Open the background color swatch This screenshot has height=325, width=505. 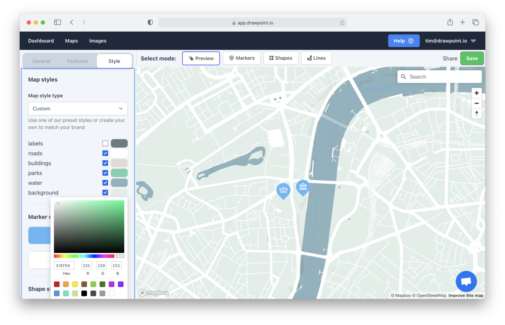point(119,192)
